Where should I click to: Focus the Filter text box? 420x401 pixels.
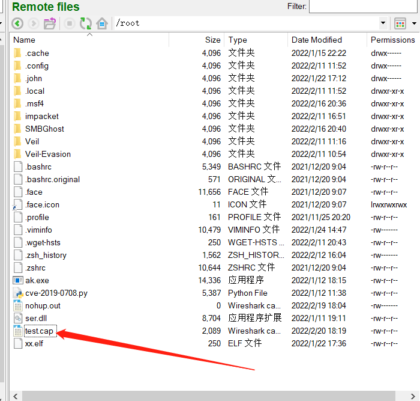[363, 7]
